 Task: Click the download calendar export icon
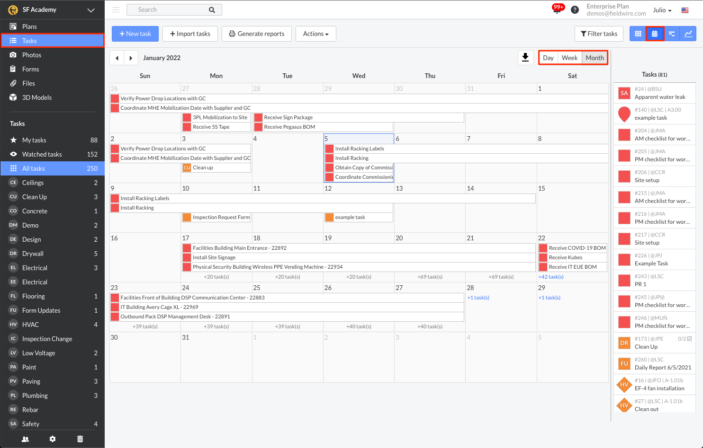(x=525, y=58)
